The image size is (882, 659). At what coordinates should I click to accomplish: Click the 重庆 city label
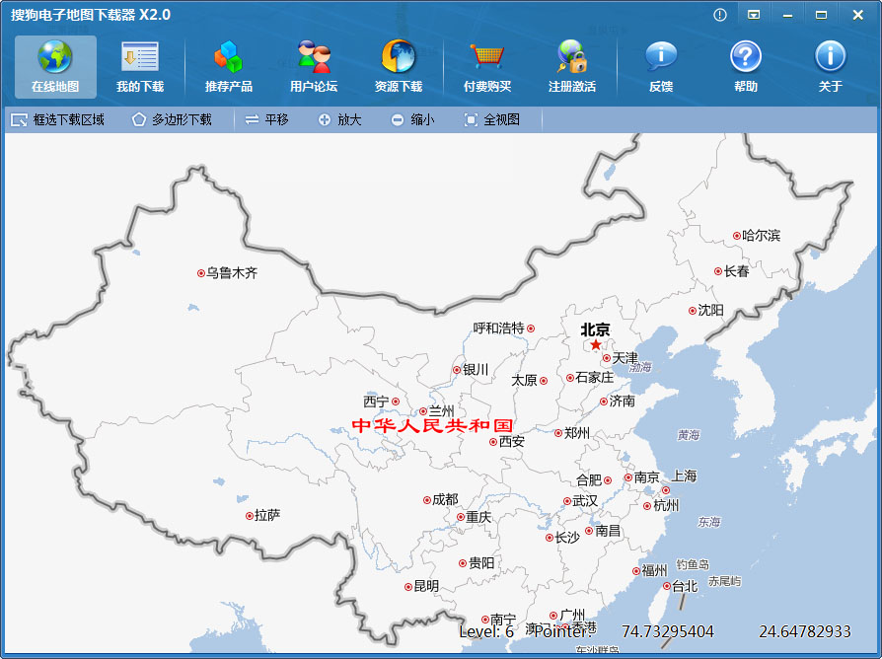coord(478,517)
